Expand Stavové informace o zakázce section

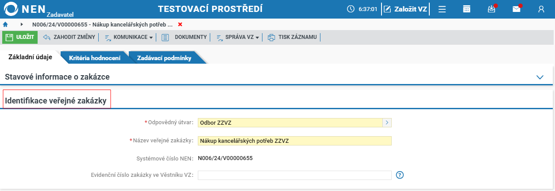pyautogui.click(x=540, y=77)
